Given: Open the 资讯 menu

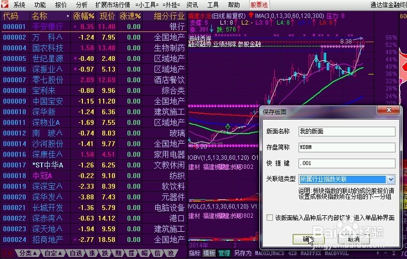Looking at the screenshot, I should pyautogui.click(x=192, y=5).
